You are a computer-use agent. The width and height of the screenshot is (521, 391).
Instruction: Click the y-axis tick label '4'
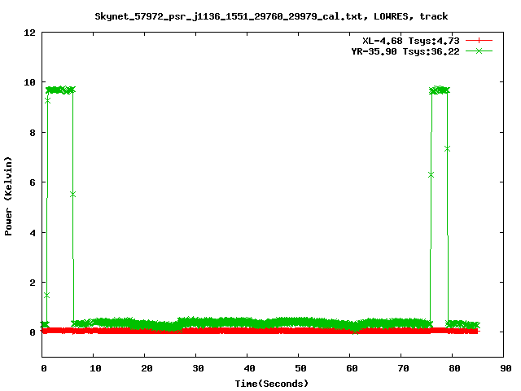33,233
